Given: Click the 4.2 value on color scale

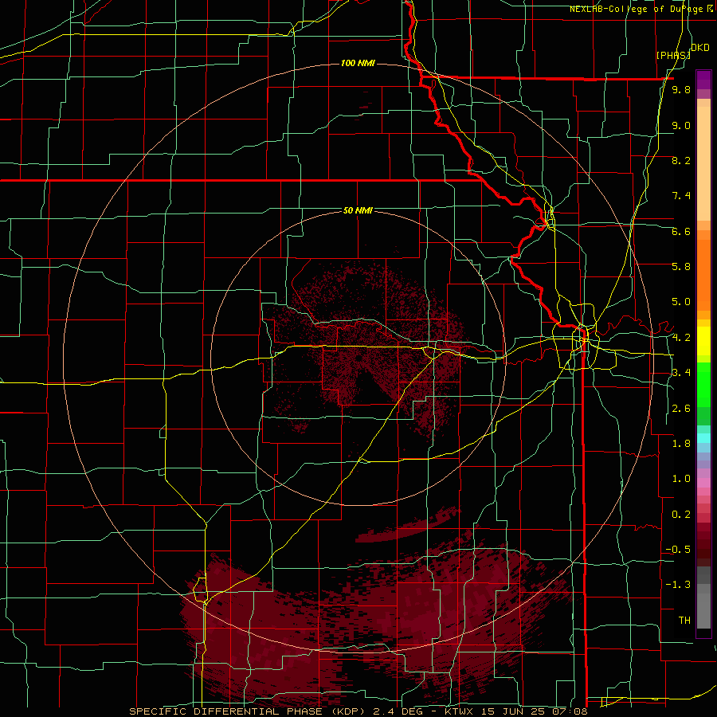Looking at the screenshot, I should coord(681,338).
